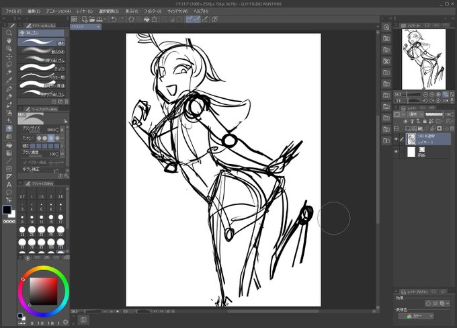The width and height of the screenshot is (457, 328).
Task: Toggle Lock Layer padlock icon
Action: point(425,121)
